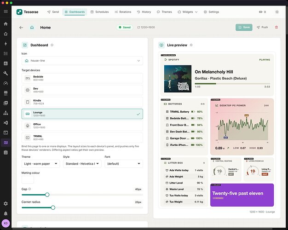
Task: Open the house-line icon dropdown
Action: click(82, 61)
